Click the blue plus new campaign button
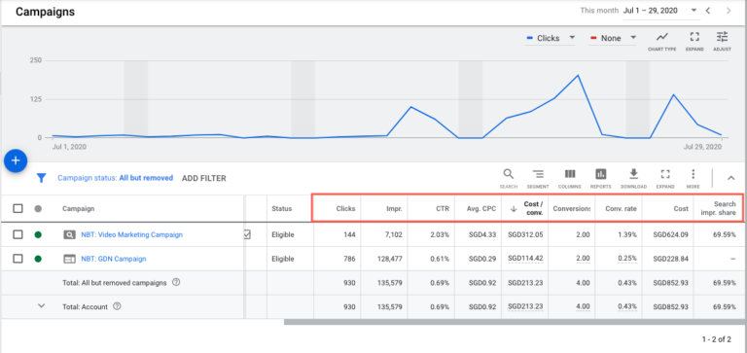 pos(16,161)
